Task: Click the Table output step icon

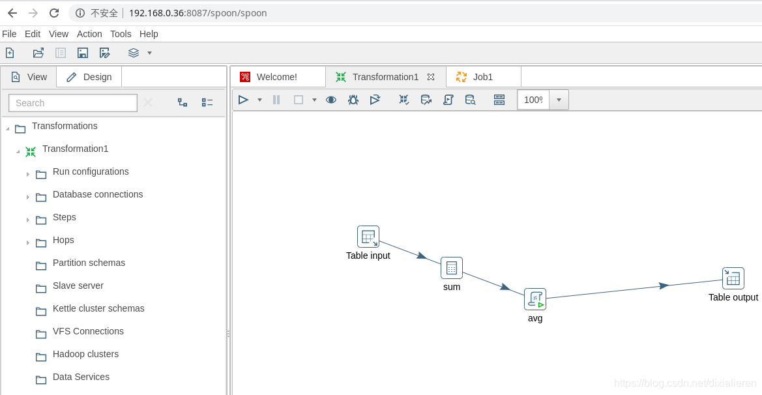Action: [733, 278]
